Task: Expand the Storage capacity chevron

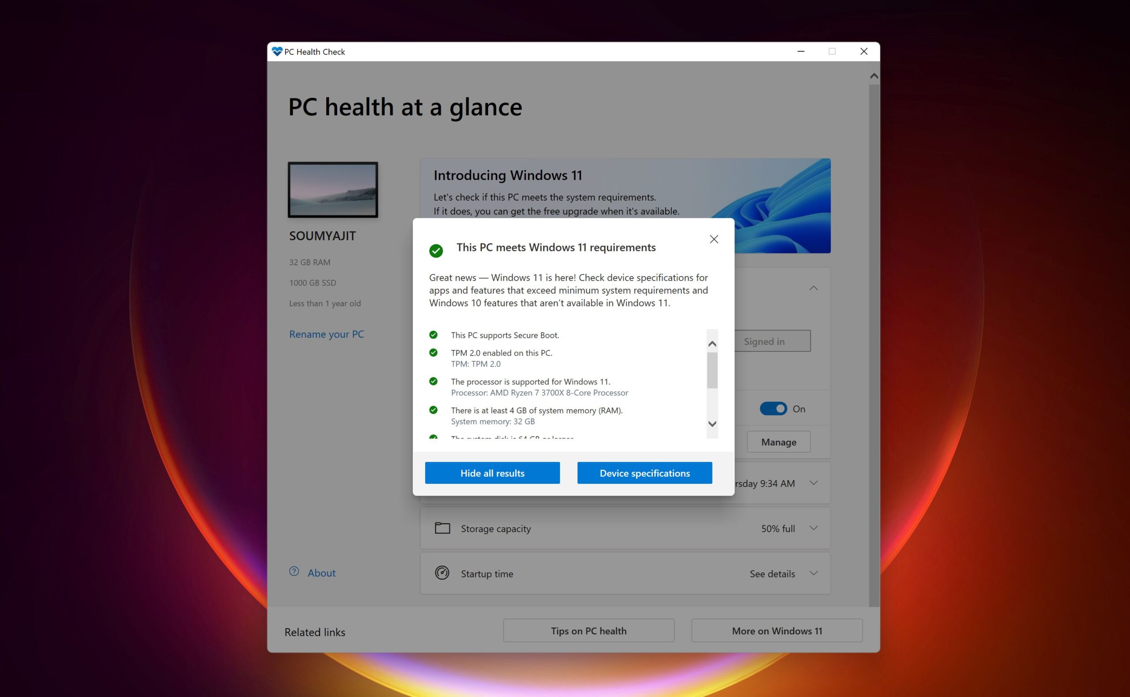Action: (814, 528)
